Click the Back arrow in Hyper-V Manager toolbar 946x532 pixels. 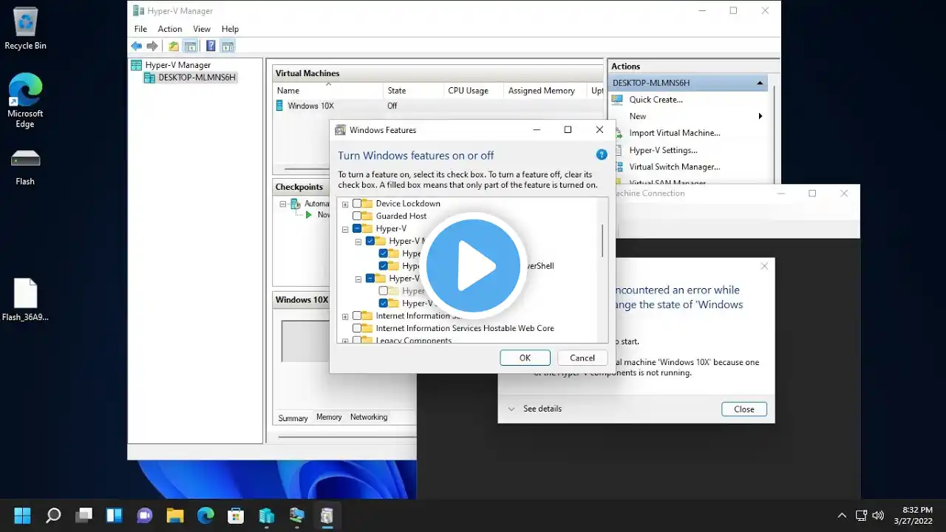(x=136, y=46)
